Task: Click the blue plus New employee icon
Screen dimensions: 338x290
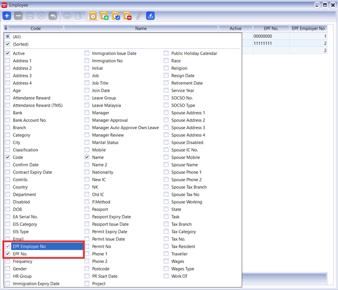Action: click(7, 16)
